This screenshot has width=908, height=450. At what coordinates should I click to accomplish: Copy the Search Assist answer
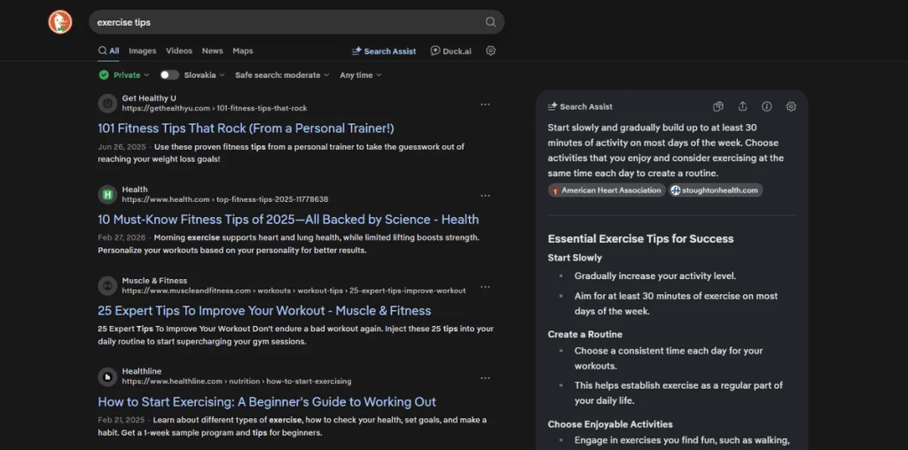tap(718, 106)
